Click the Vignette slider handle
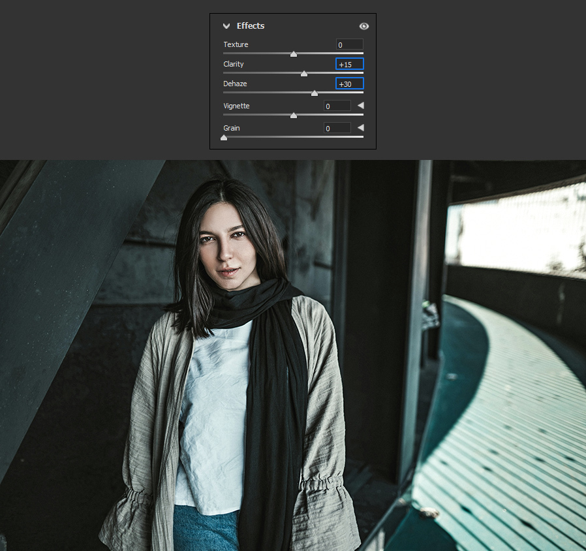This screenshot has height=551, width=586. 294,116
